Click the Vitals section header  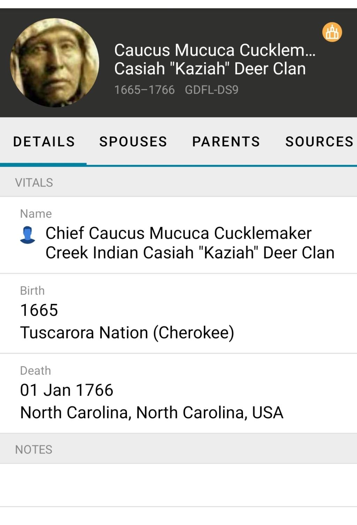coord(34,183)
